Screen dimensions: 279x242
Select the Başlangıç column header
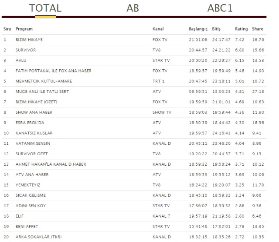click(x=198, y=29)
